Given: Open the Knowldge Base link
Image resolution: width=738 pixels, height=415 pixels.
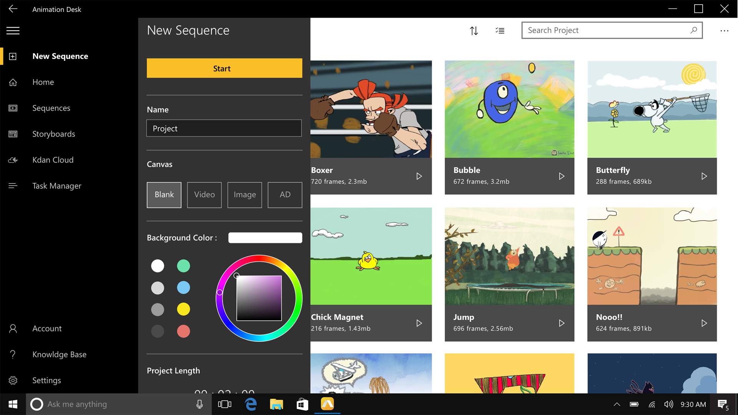Looking at the screenshot, I should tap(59, 354).
